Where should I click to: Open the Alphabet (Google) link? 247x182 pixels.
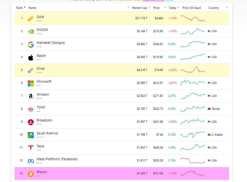coord(51,43)
